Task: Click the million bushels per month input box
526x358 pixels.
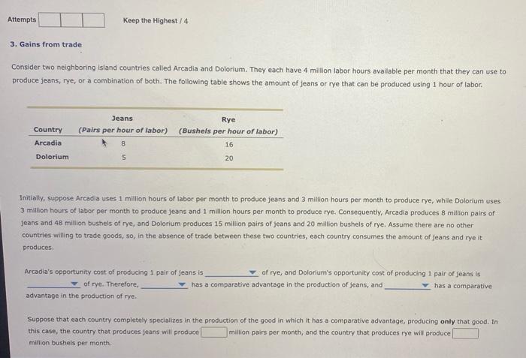Action: pos(465,333)
